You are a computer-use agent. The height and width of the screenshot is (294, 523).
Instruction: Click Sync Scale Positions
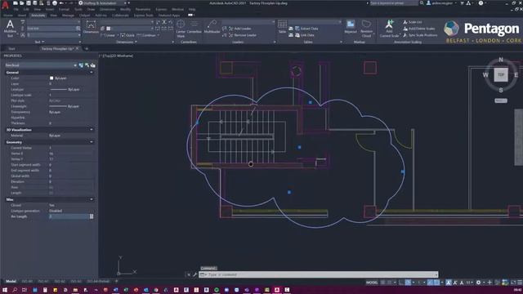tap(420, 35)
